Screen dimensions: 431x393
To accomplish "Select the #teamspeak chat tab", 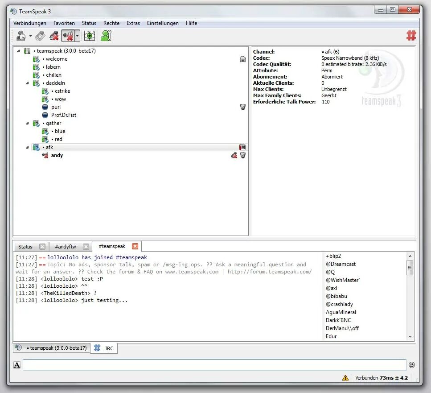I will pos(111,246).
